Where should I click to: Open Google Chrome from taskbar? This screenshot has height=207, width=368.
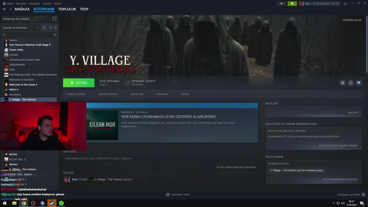[24, 203]
